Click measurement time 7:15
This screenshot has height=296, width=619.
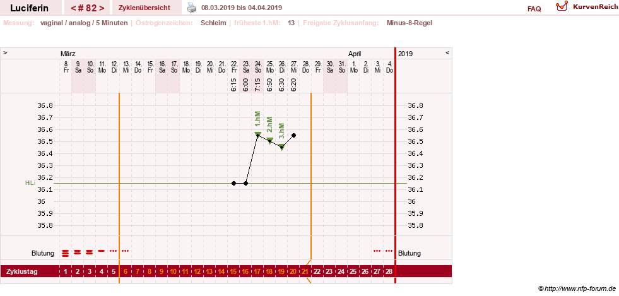click(258, 85)
